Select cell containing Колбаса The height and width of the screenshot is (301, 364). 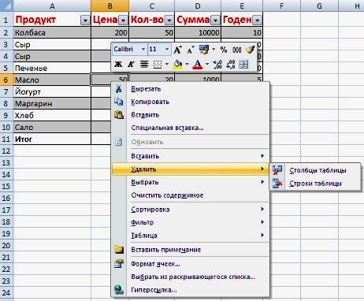(x=52, y=32)
